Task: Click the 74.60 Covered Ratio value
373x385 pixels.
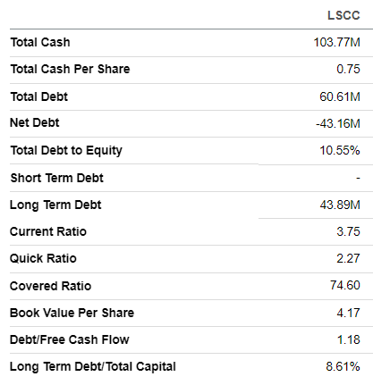Action: click(x=345, y=285)
